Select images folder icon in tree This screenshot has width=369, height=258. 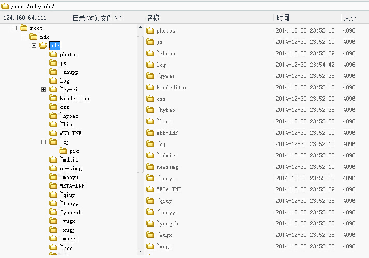pos(53,238)
